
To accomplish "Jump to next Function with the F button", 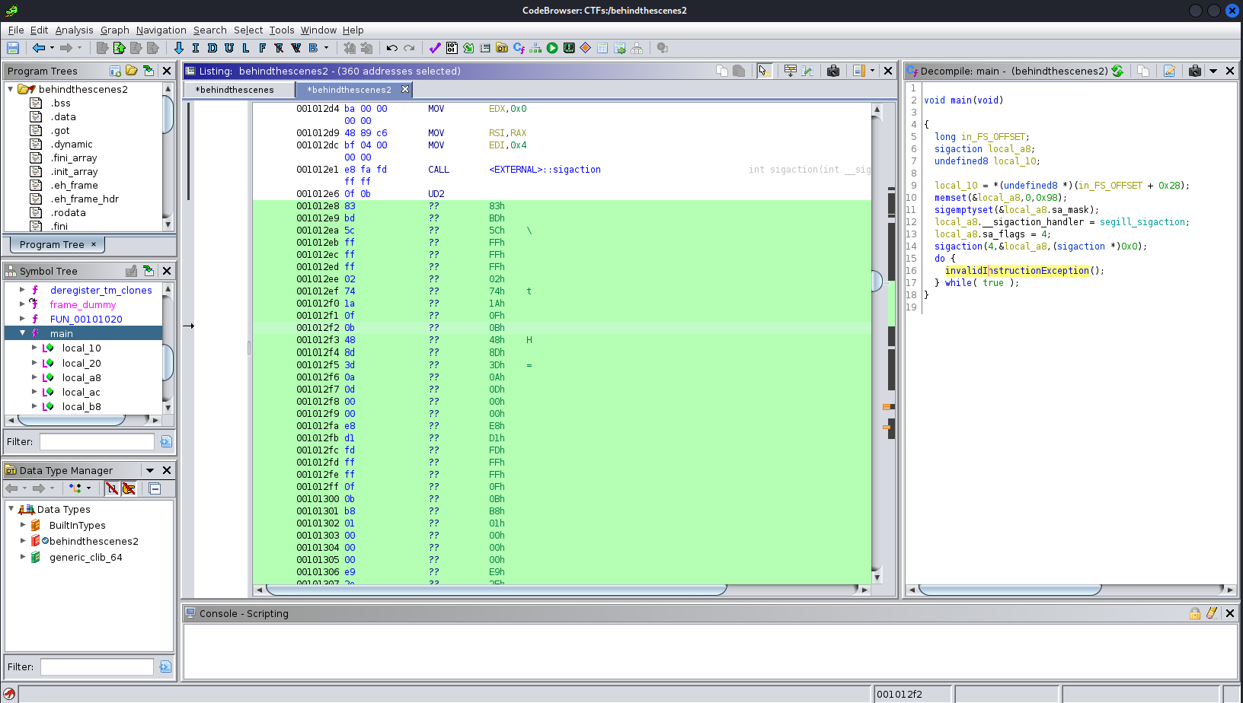I will tap(263, 48).
